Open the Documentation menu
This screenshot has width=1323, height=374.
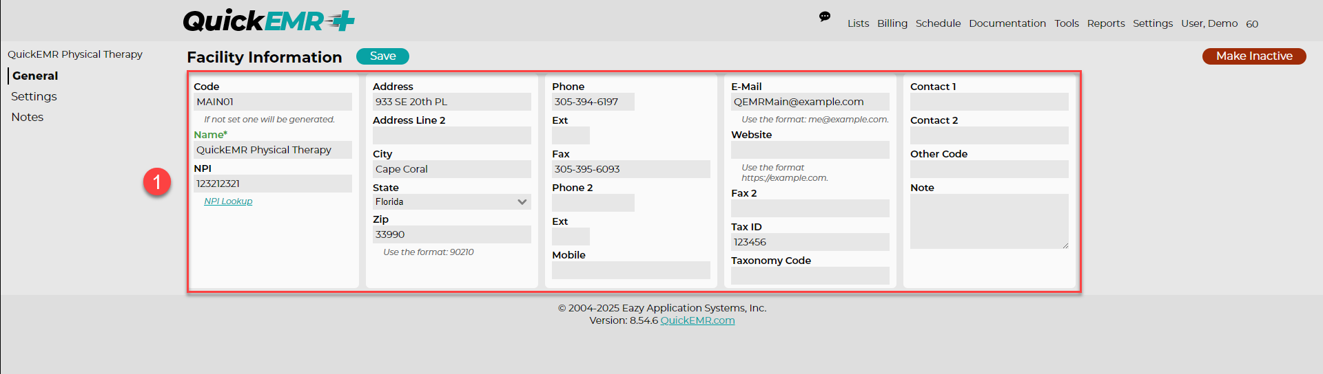(1007, 23)
